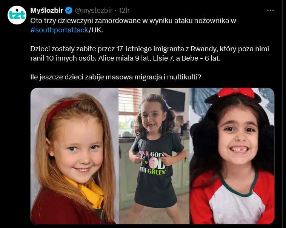This screenshot has width=286, height=228.
Task: Click the blue verified badge
Action: pyautogui.click(x=69, y=11)
